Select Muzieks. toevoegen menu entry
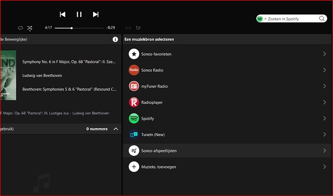Image resolution: width=333 pixels, height=196 pixels. [x=158, y=167]
